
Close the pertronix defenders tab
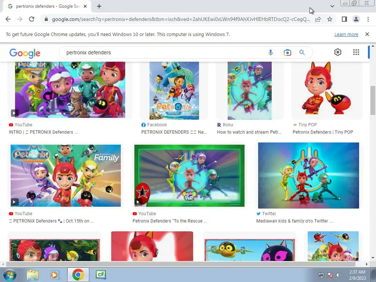[x=85, y=7]
